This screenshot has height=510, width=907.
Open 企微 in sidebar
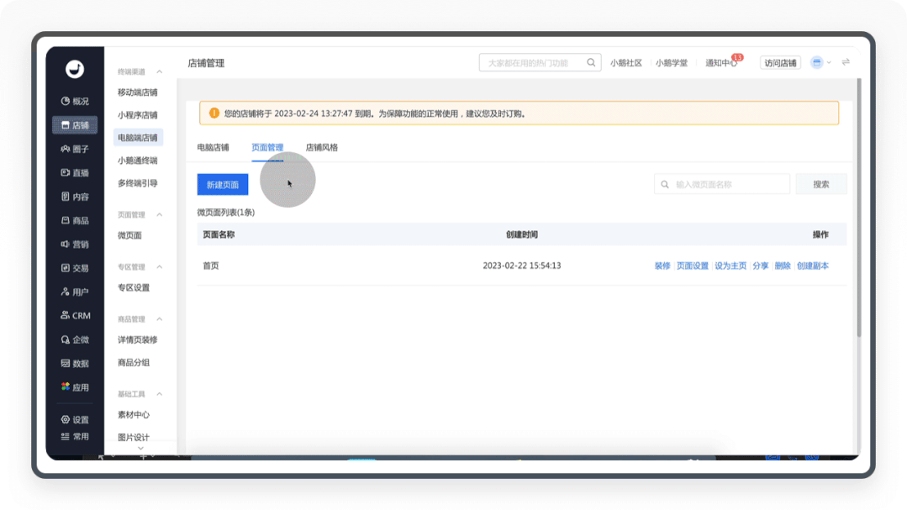click(75, 339)
